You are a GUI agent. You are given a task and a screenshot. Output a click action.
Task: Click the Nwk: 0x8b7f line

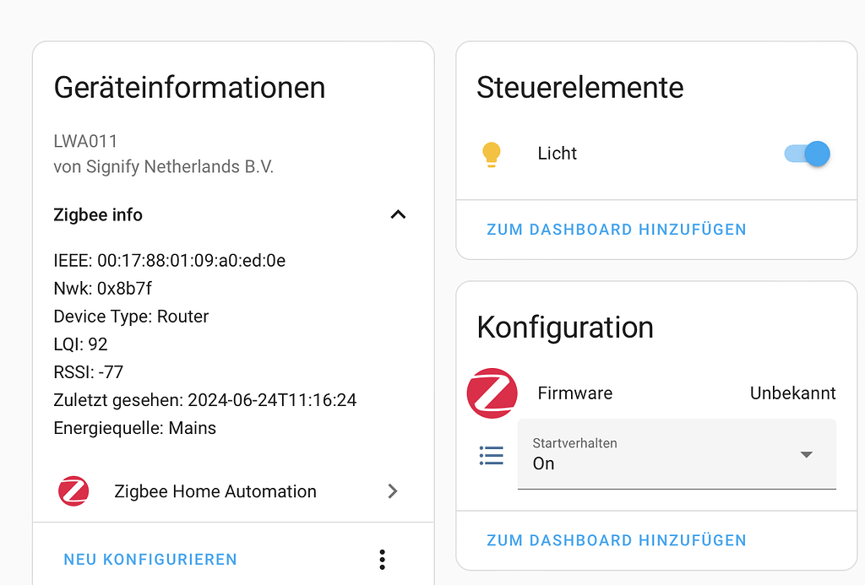[102, 289]
